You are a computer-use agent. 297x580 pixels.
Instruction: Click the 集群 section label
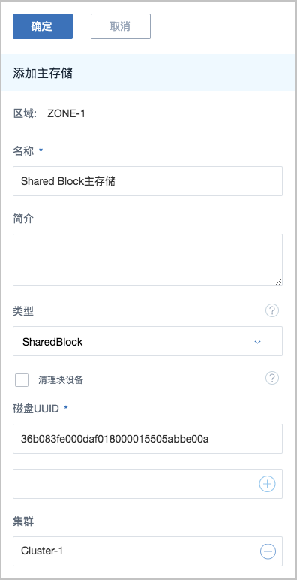click(23, 522)
